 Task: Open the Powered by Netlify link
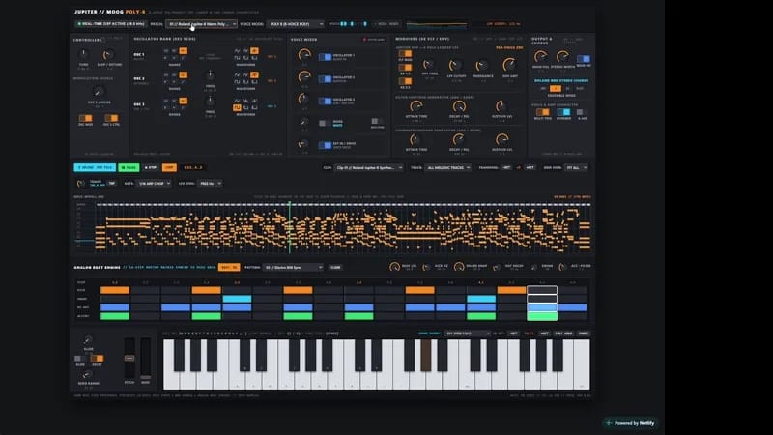pos(631,423)
